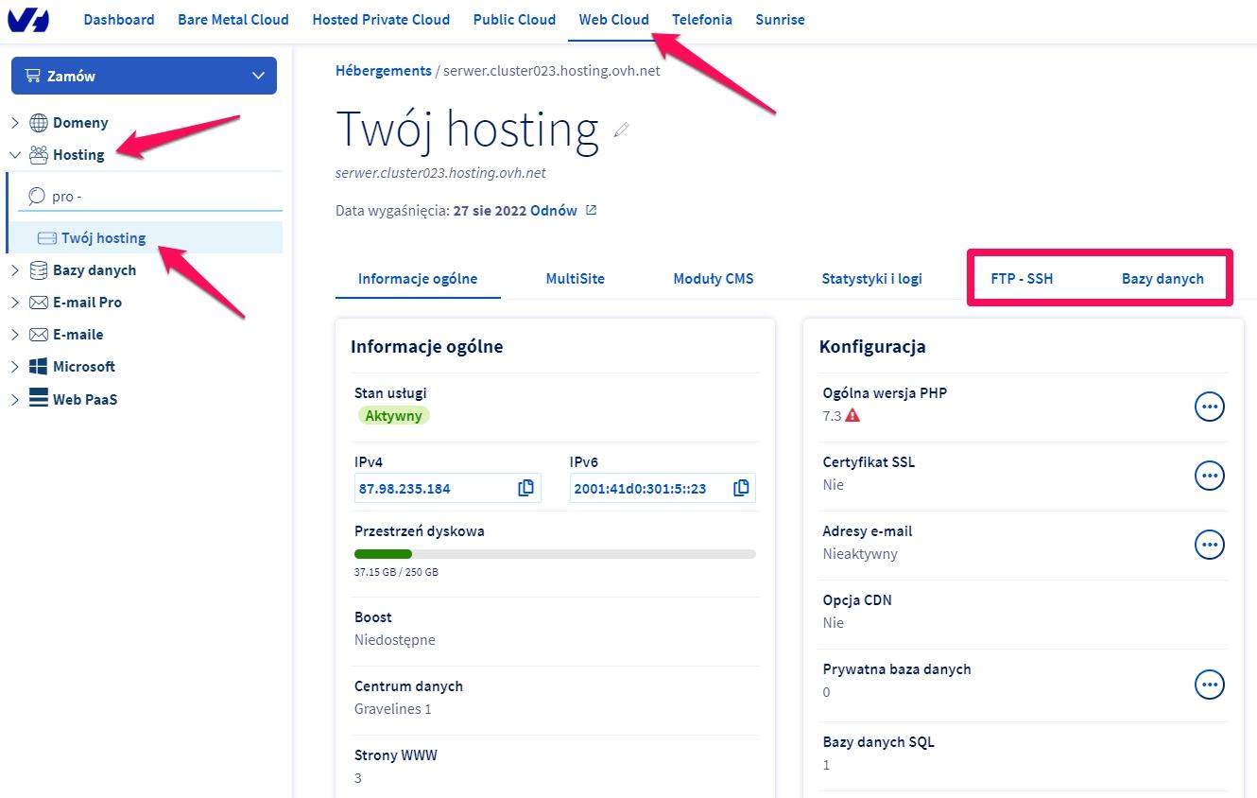
Task: Click the hosting search input field
Action: point(151,197)
